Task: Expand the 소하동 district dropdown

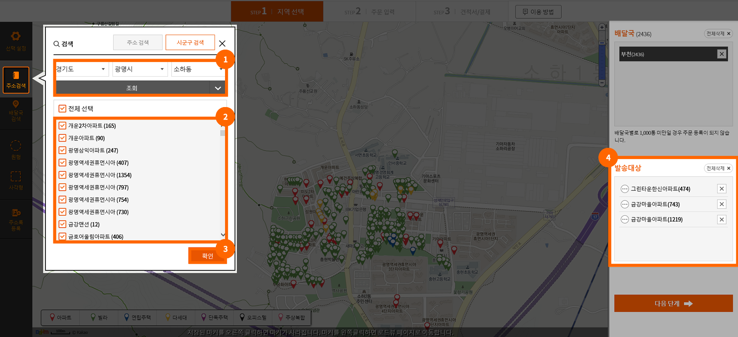Action: [198, 69]
